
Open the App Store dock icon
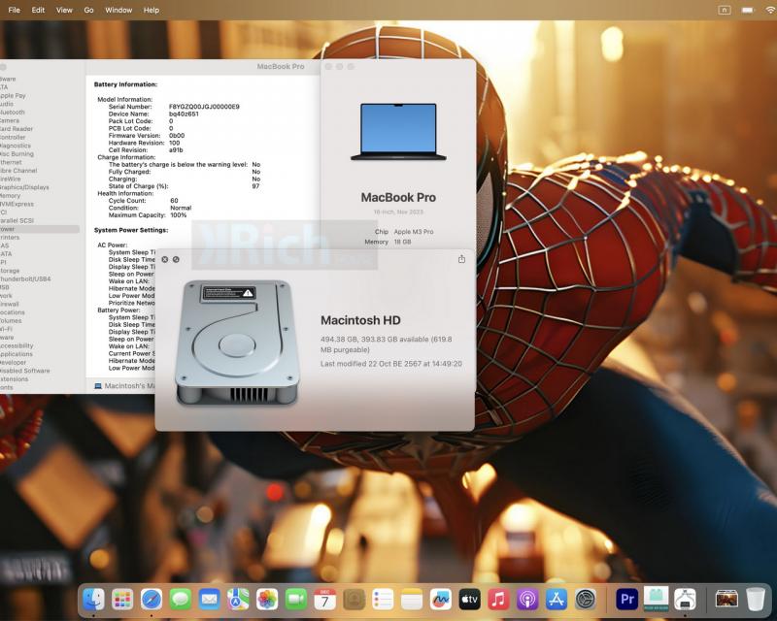point(557,600)
